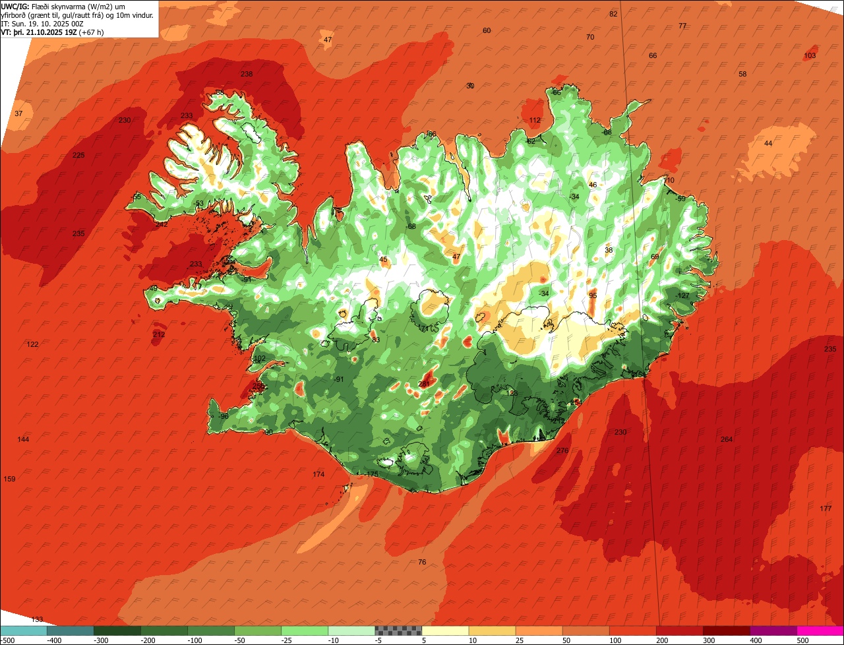Click the map value '122' over the sea
Viewport: 844px width, 645px height.
(x=33, y=345)
